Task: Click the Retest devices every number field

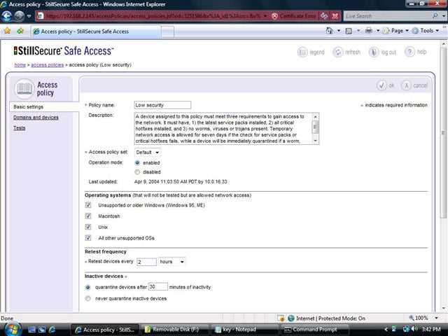Action: point(146,262)
